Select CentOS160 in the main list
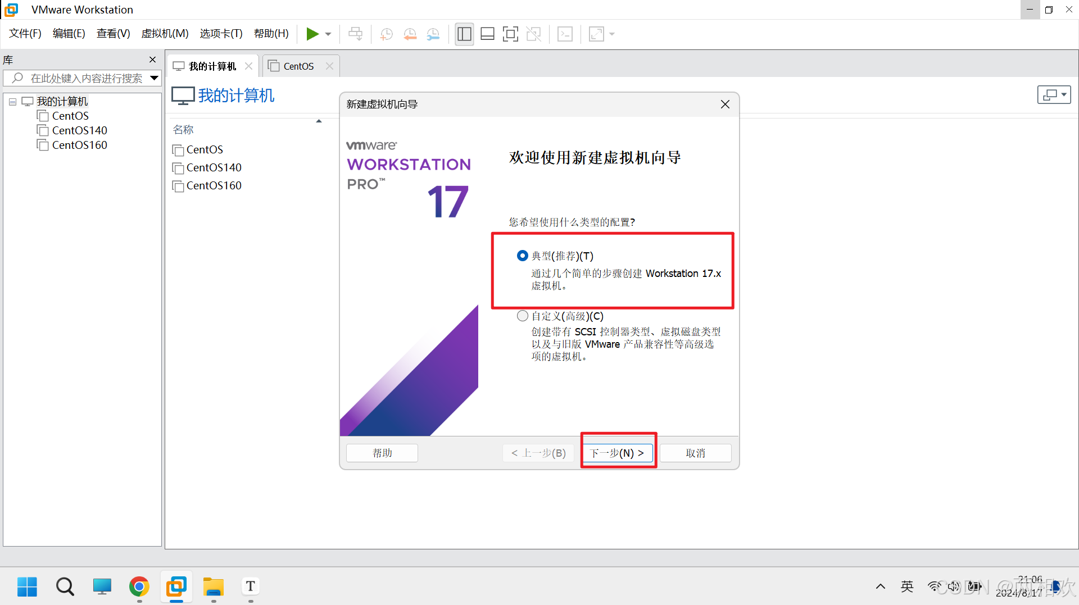Image resolution: width=1079 pixels, height=605 pixels. click(x=214, y=185)
